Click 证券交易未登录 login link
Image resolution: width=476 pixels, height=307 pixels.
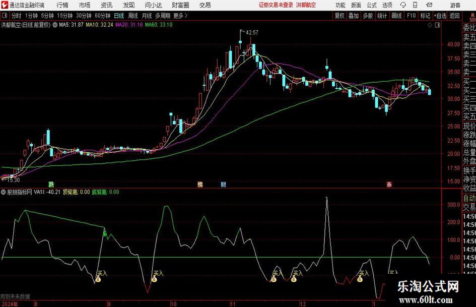[x=276, y=5]
